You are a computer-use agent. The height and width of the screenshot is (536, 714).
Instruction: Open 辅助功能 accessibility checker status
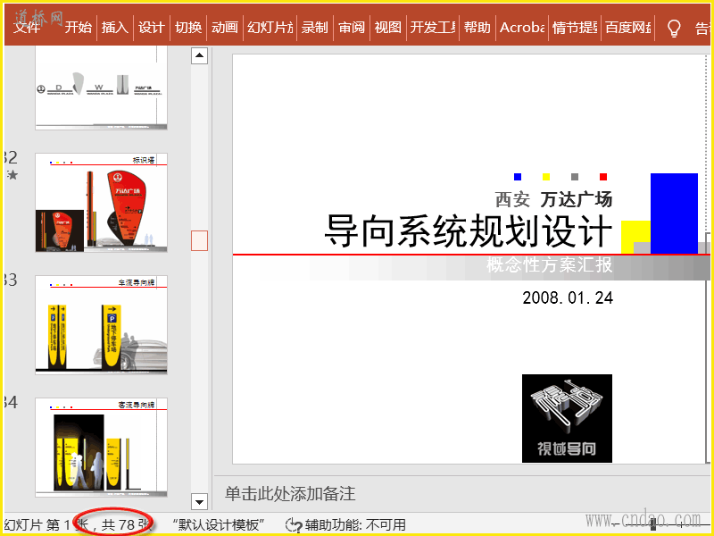point(355,525)
